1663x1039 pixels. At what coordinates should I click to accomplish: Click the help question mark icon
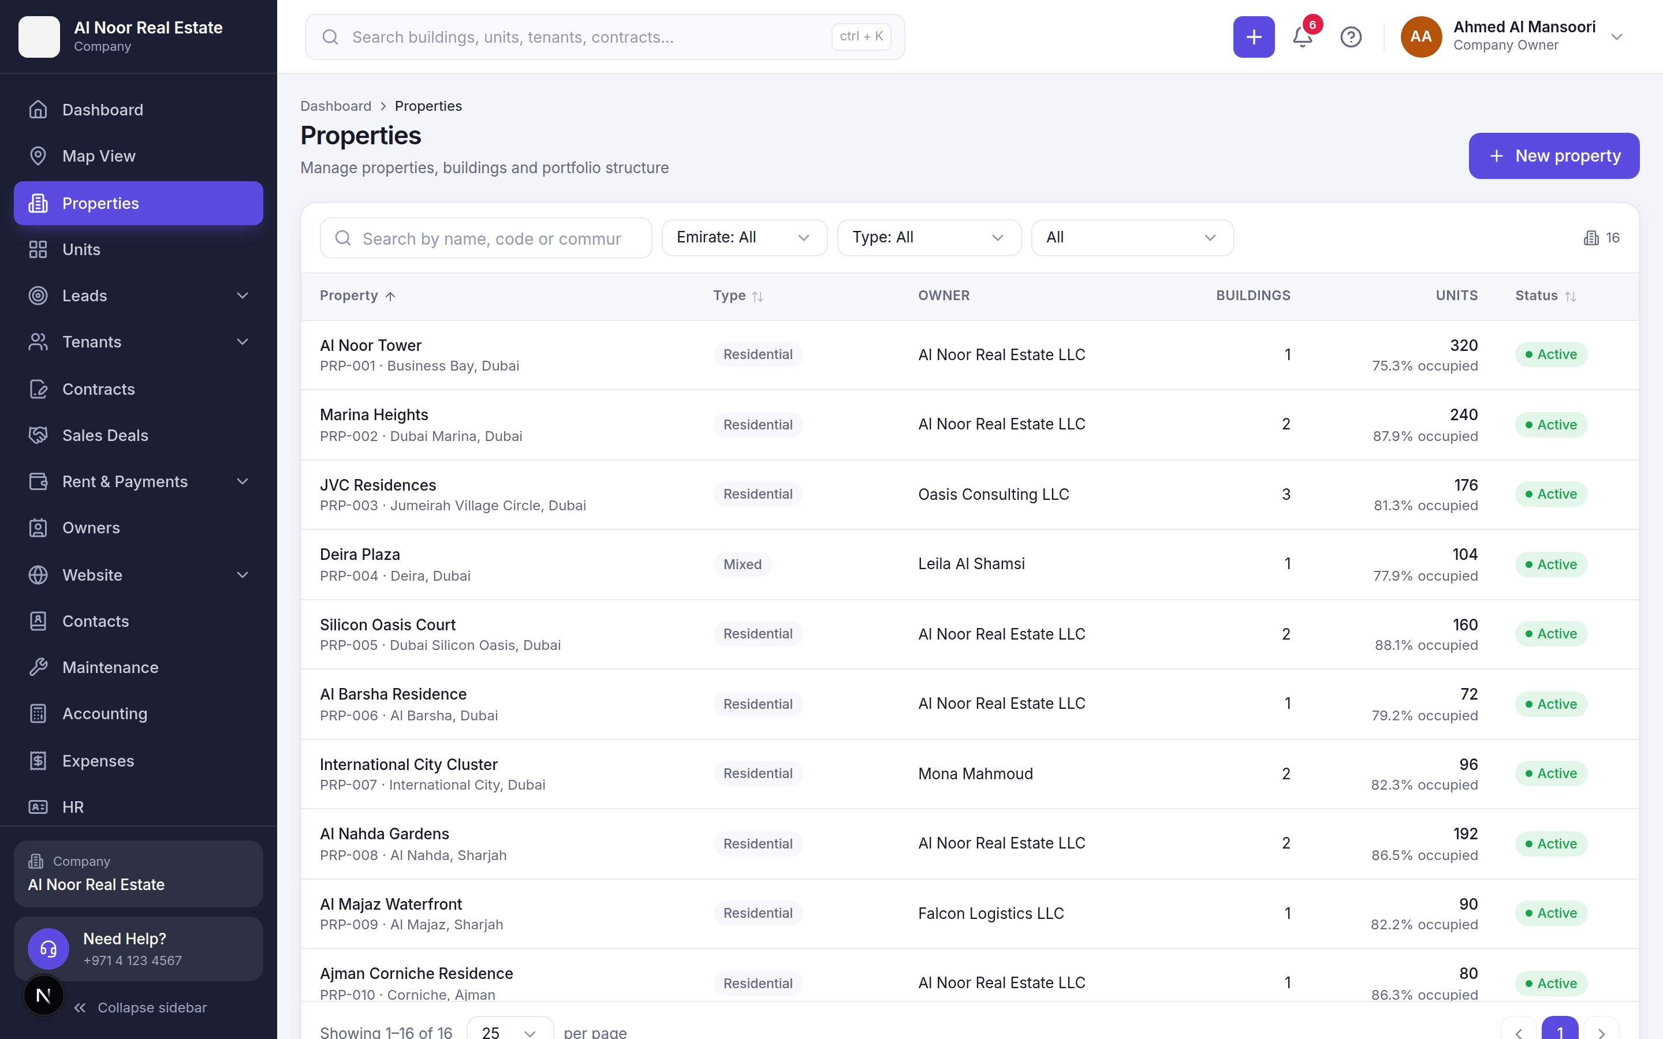(1351, 37)
